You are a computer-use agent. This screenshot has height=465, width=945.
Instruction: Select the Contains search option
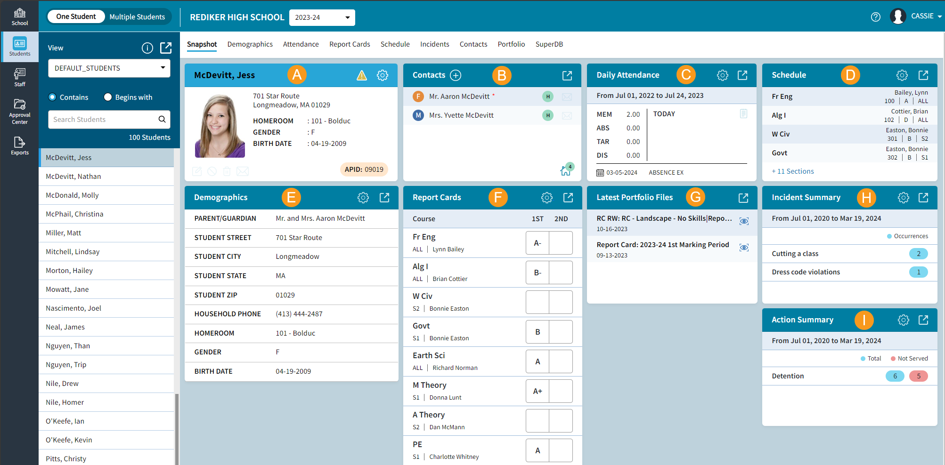52,97
